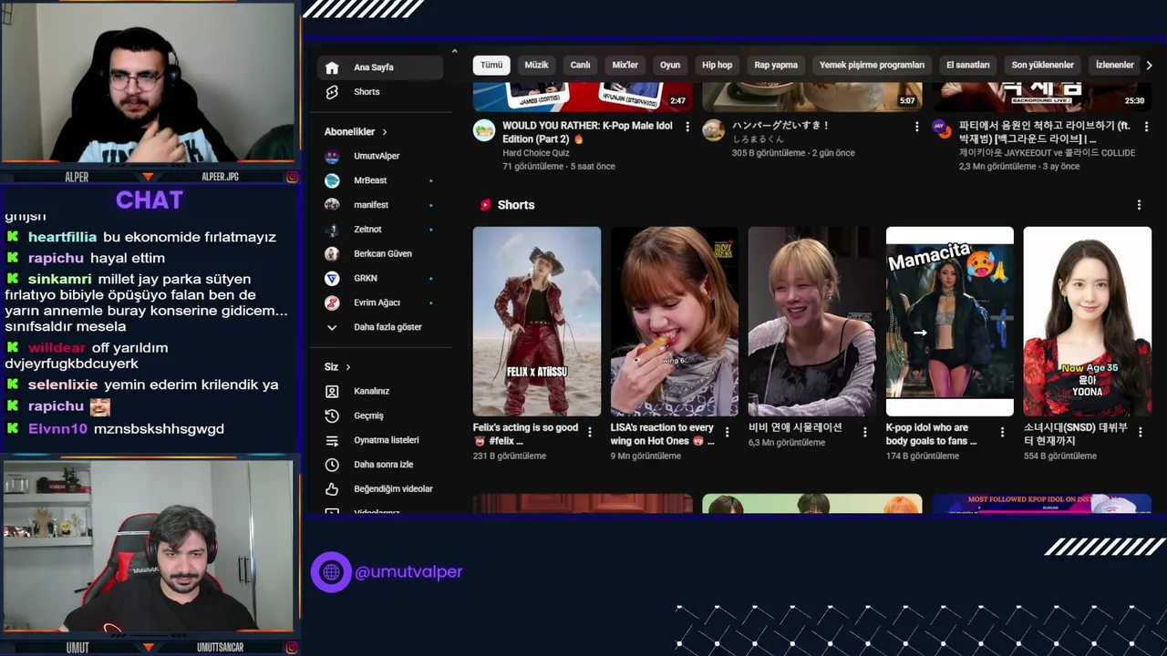Open Evrim Ağacı channel avatar

(x=332, y=302)
